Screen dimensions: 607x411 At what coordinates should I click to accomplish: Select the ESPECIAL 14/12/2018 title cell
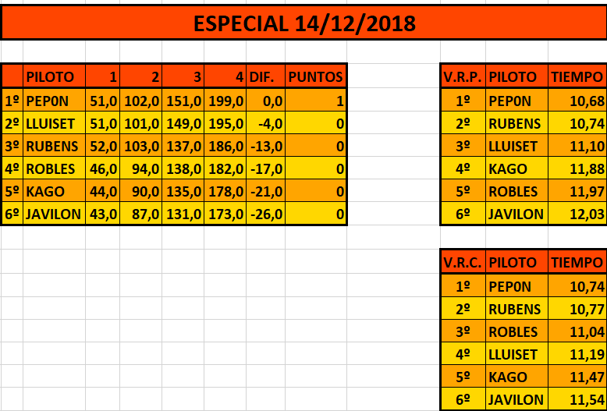304,23
